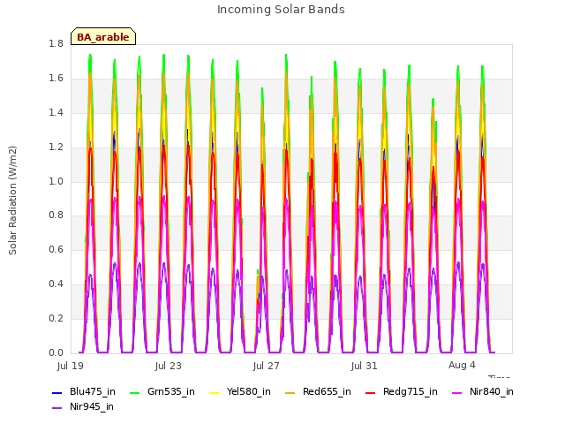The image size is (565, 424).
Task: Click the 1.8 y-axis tick label
Action: point(56,44)
